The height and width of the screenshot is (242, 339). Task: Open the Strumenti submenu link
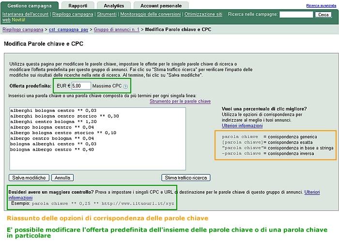point(107,14)
